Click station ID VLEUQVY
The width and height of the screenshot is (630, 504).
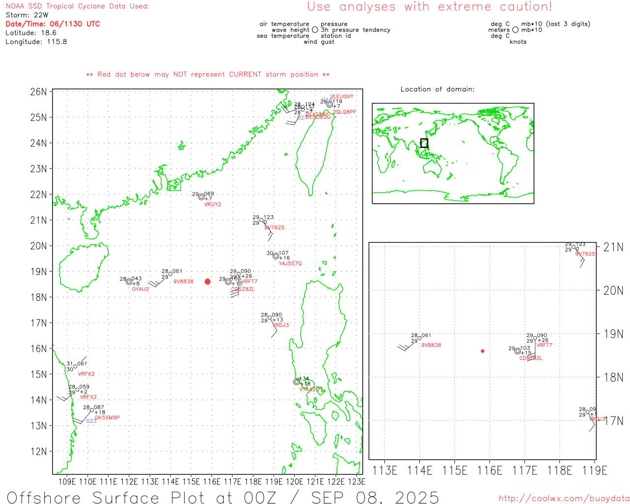(342, 96)
